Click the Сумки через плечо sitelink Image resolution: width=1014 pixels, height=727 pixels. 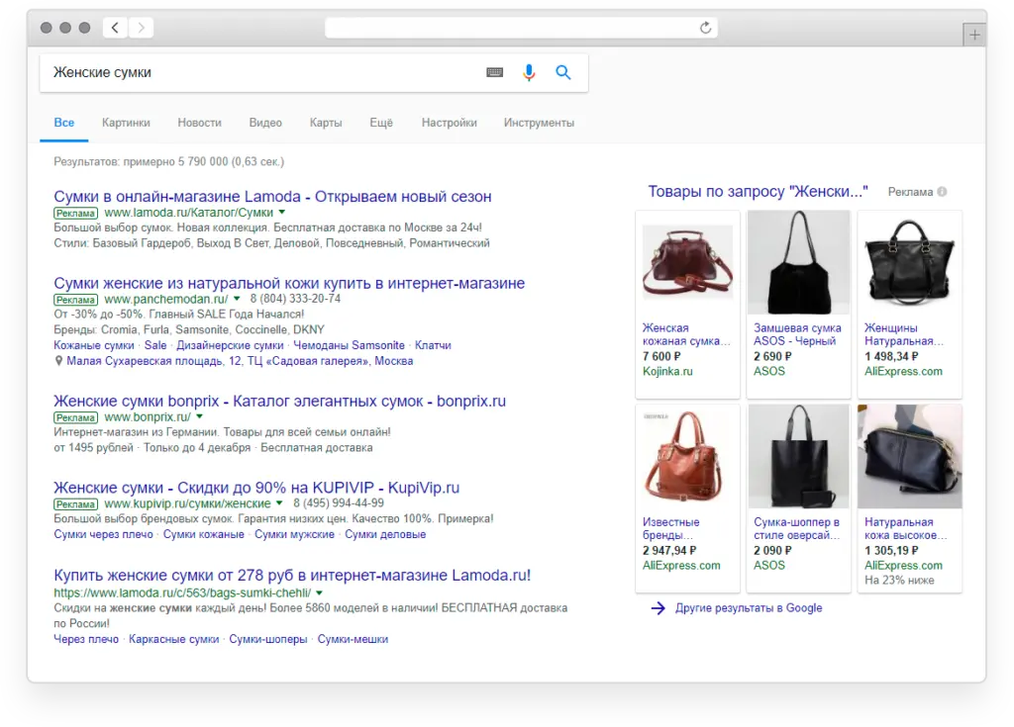(103, 534)
